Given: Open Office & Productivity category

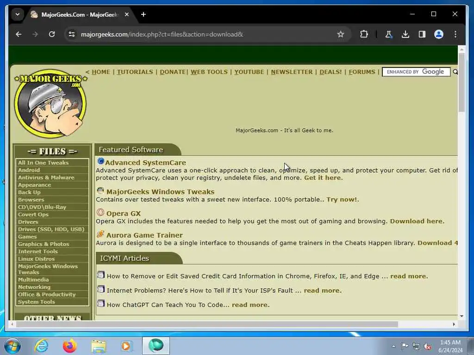Looking at the screenshot, I should 47,294.
